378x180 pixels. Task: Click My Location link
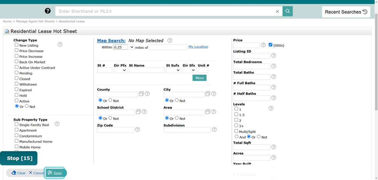click(x=198, y=47)
